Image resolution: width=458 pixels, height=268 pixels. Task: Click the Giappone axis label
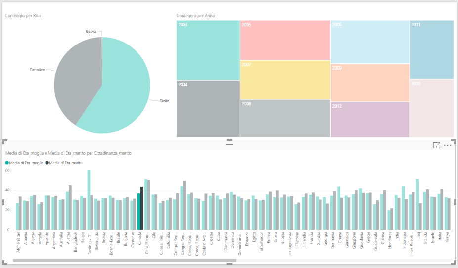coord(354,240)
